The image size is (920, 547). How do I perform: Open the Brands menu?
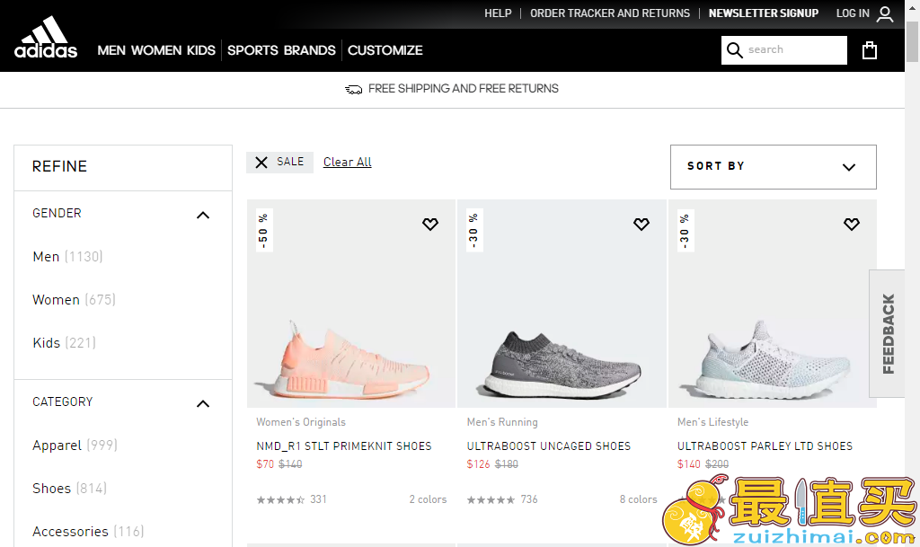(x=310, y=50)
